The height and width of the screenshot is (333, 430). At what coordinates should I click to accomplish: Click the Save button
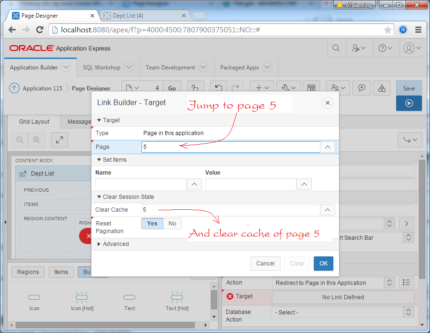point(409,88)
